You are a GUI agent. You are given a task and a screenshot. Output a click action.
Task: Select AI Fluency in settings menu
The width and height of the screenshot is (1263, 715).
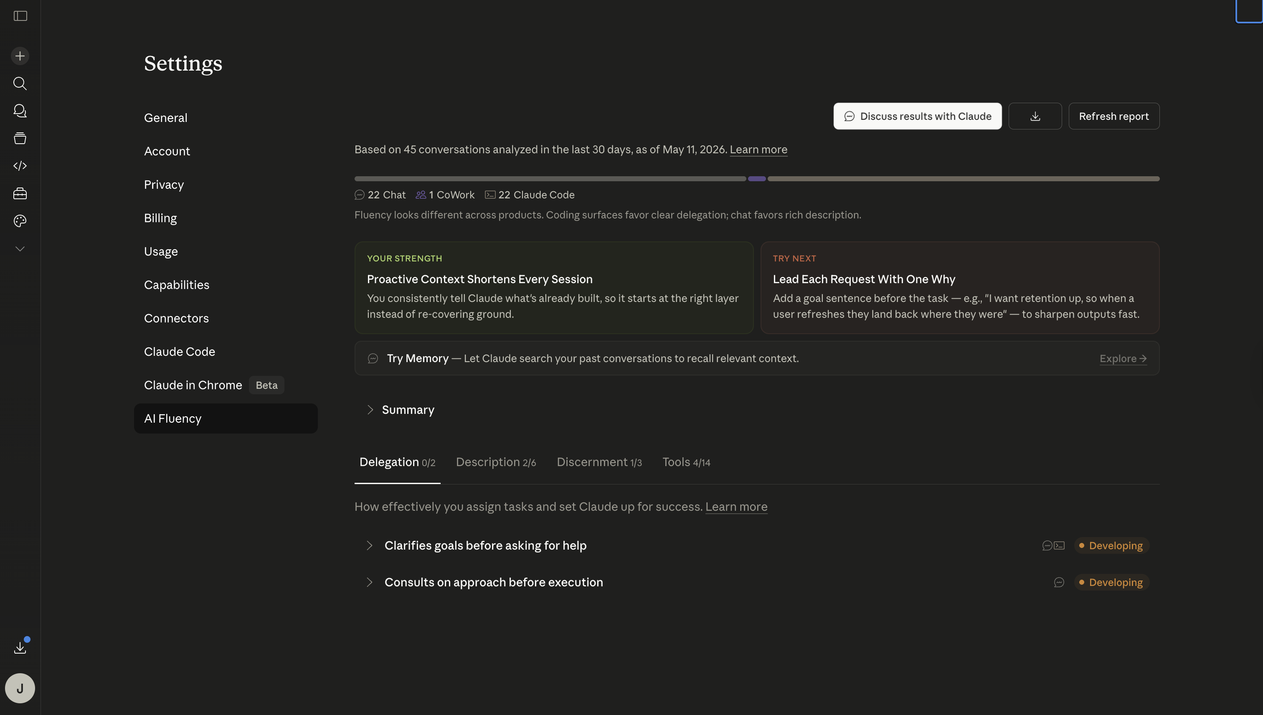pyautogui.click(x=226, y=418)
